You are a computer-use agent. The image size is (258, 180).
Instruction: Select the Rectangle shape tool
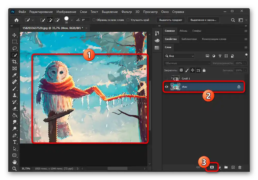coord(14,155)
